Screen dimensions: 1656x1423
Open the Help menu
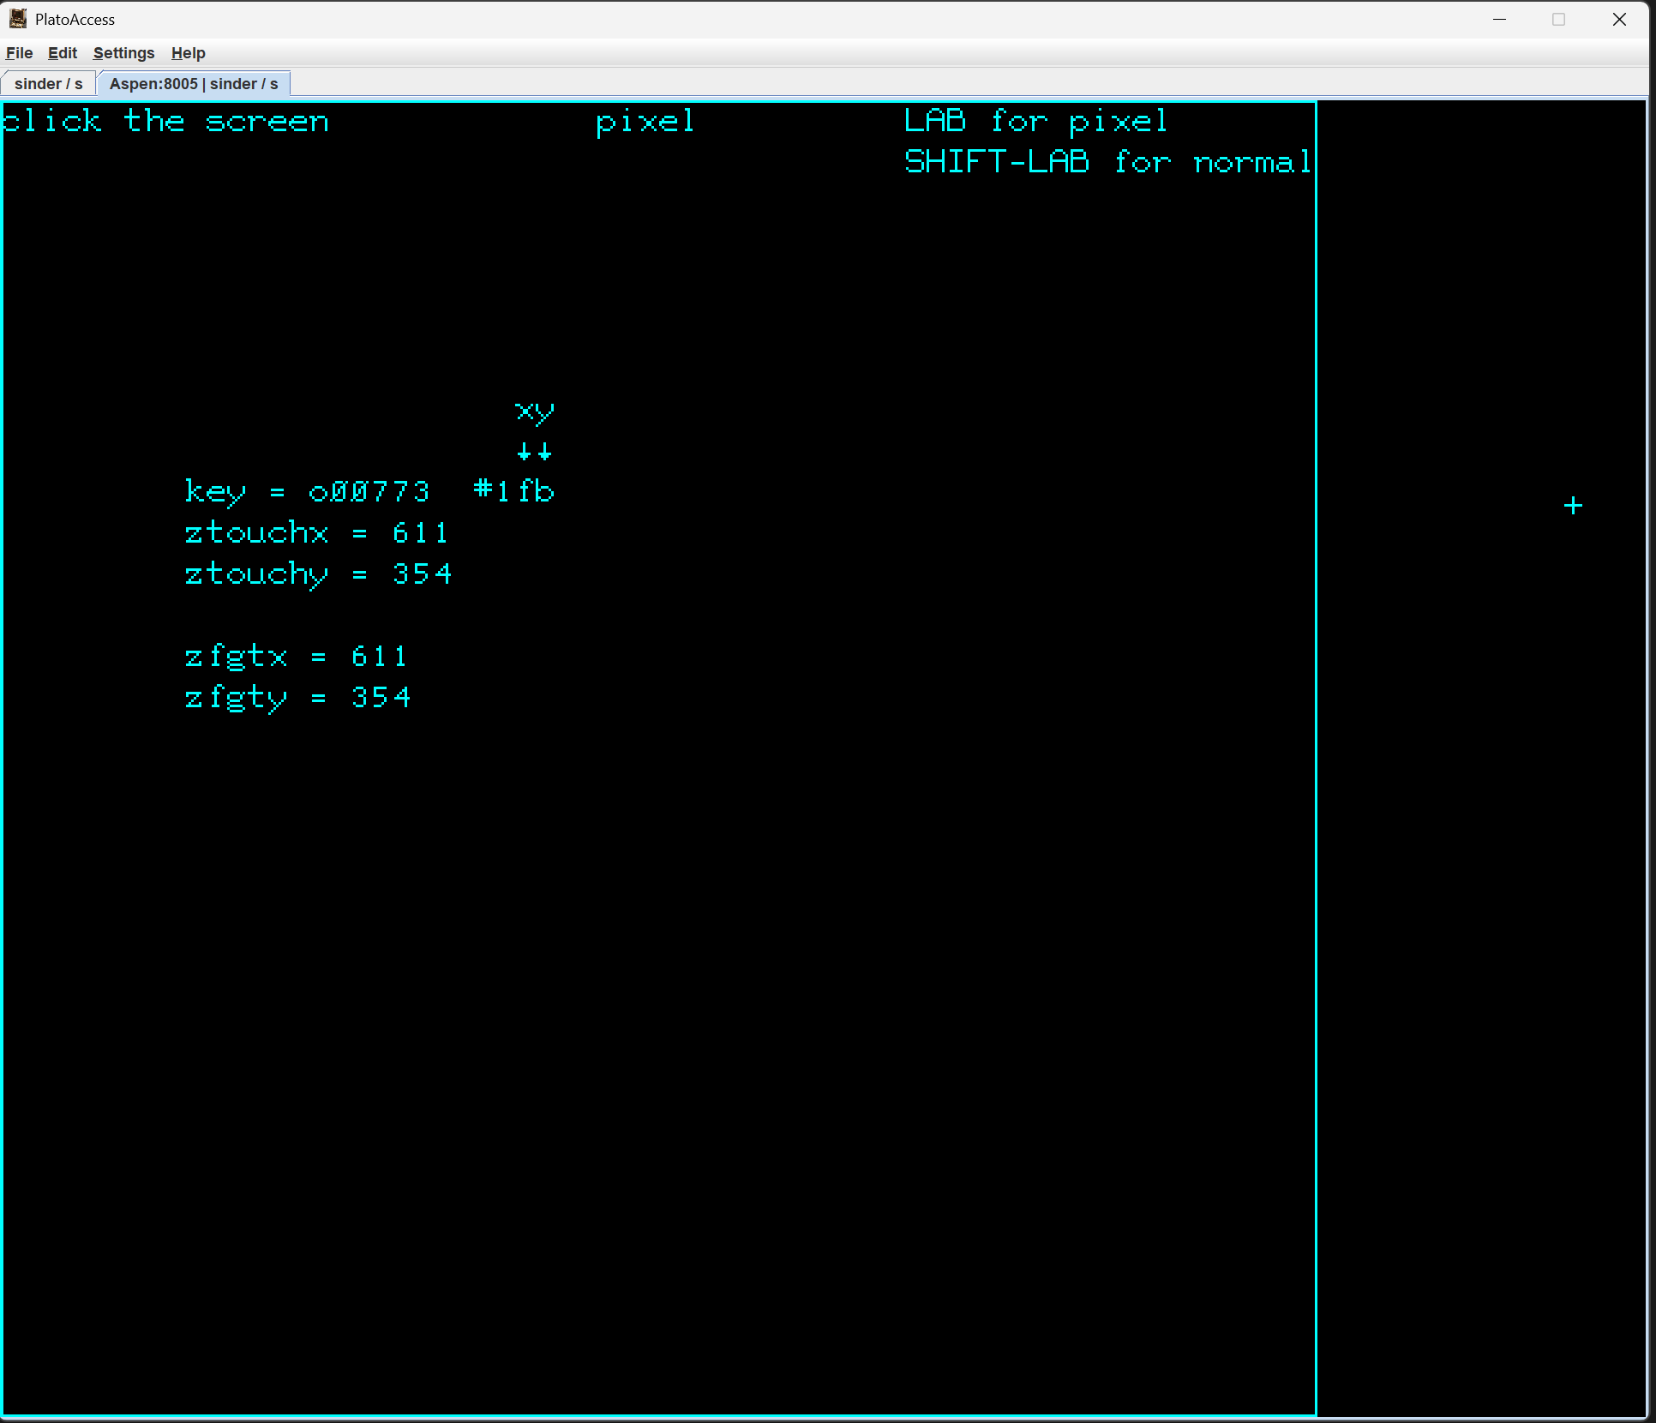pos(188,53)
